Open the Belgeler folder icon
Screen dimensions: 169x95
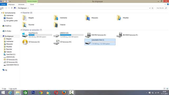click(25, 18)
